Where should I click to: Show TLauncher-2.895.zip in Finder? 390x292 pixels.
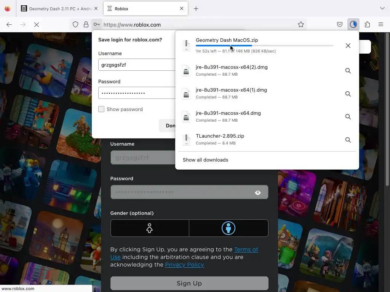348,140
